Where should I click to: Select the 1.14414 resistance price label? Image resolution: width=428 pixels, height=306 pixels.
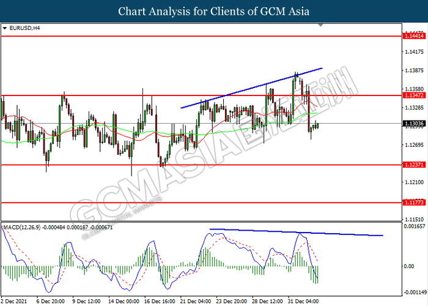(x=414, y=35)
